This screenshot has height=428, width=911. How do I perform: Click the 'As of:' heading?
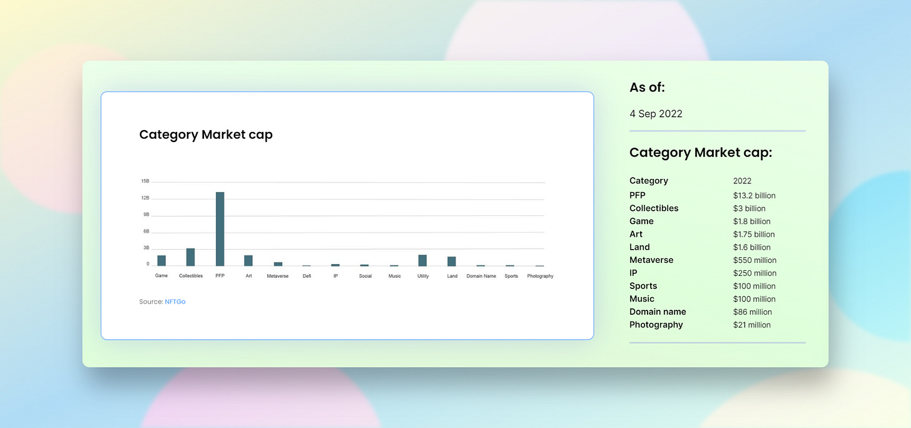coord(647,88)
